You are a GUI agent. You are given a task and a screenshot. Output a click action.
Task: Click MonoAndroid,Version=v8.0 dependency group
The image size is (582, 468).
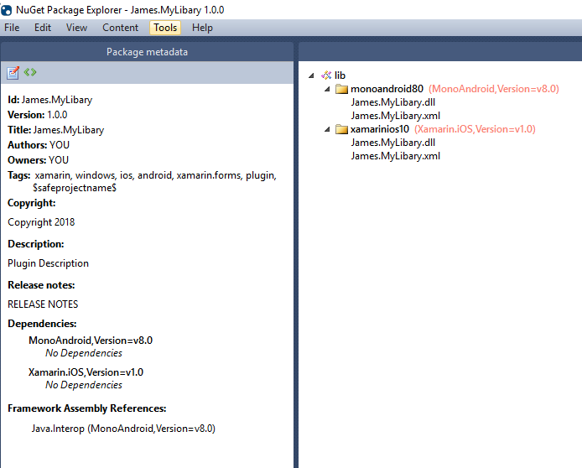pyautogui.click(x=91, y=340)
